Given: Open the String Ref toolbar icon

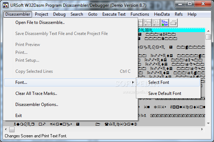Looking at the screenshot, I should click(x=165, y=23).
